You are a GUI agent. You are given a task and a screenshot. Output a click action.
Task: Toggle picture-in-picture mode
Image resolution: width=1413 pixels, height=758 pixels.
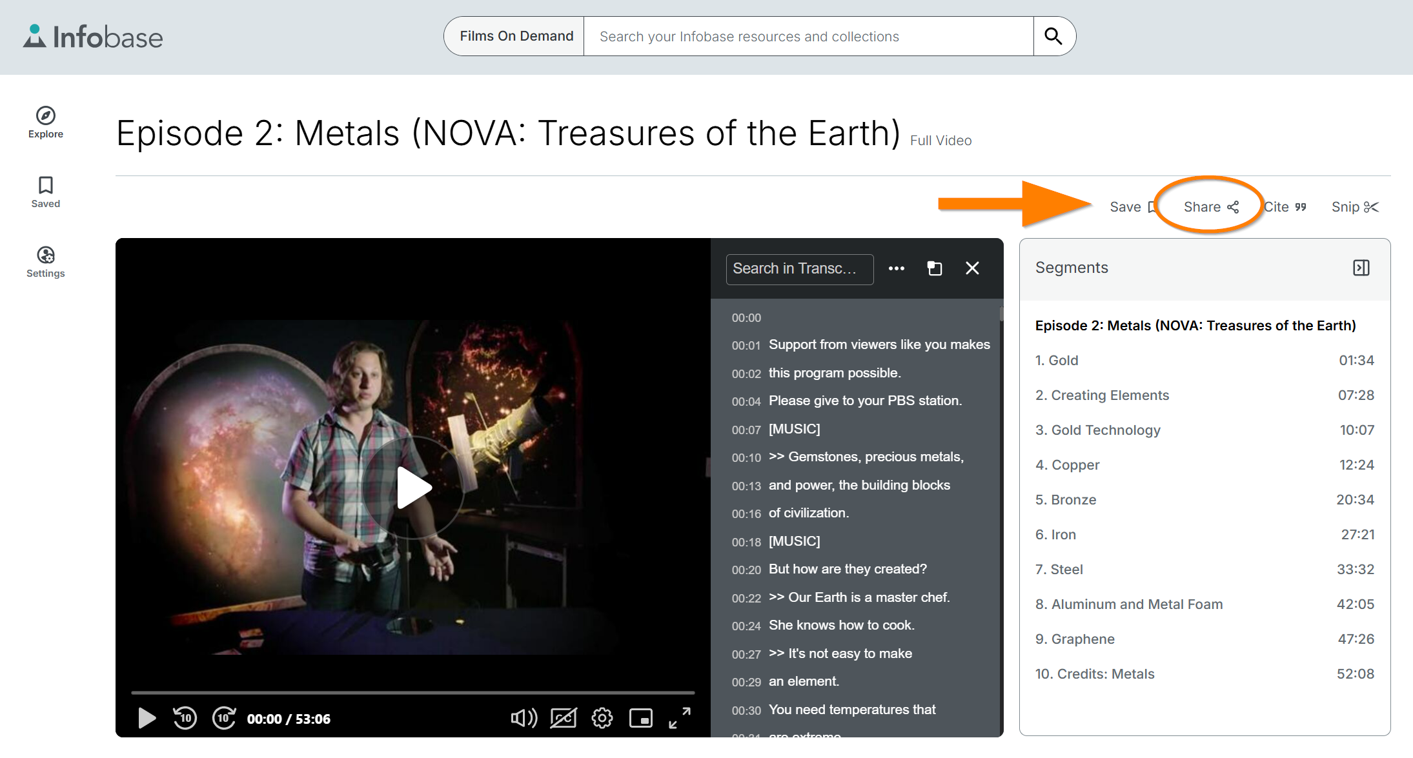(x=641, y=718)
